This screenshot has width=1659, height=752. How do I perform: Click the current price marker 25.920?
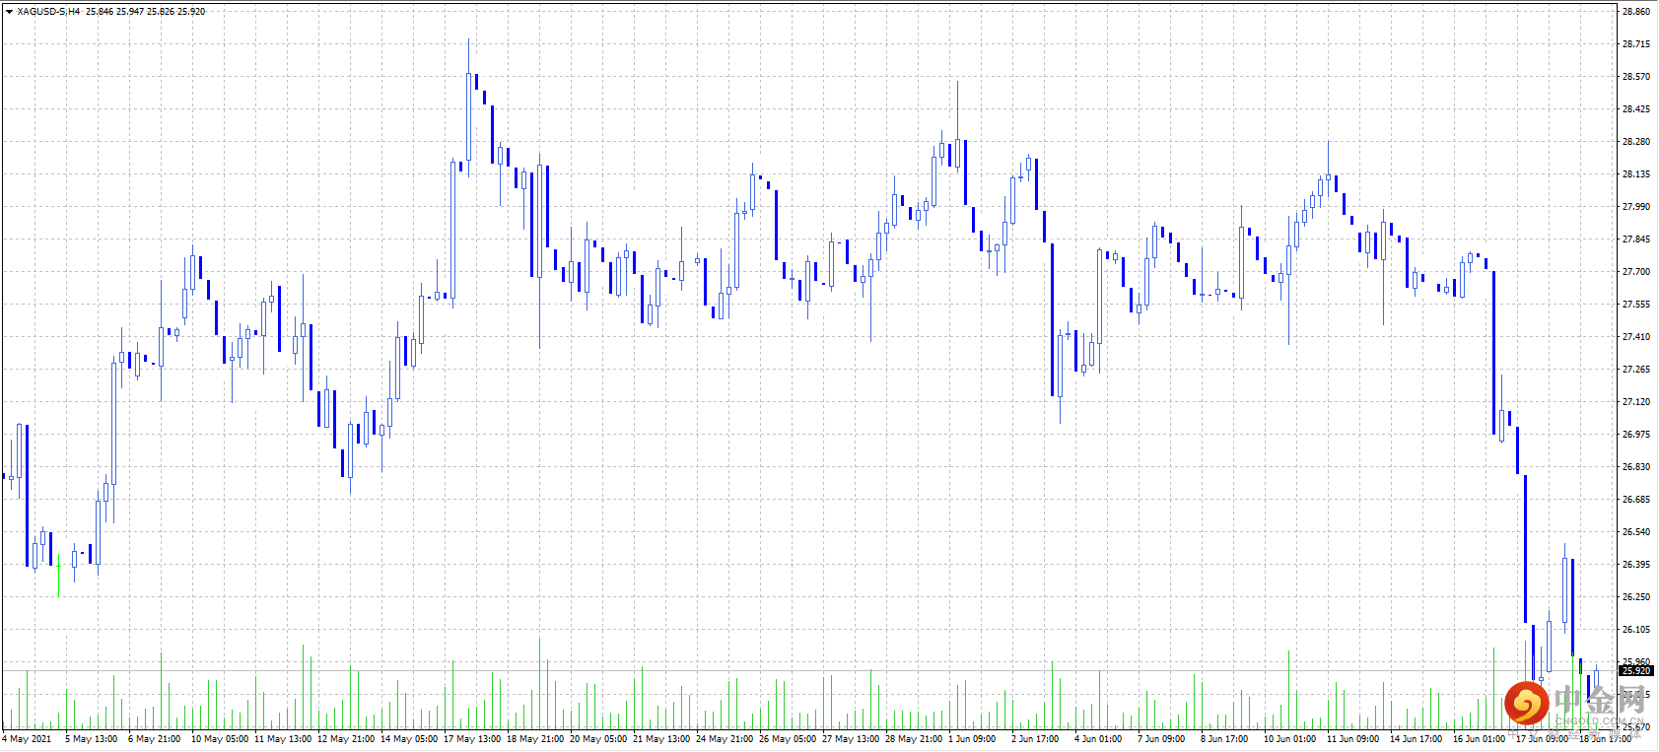[1636, 670]
